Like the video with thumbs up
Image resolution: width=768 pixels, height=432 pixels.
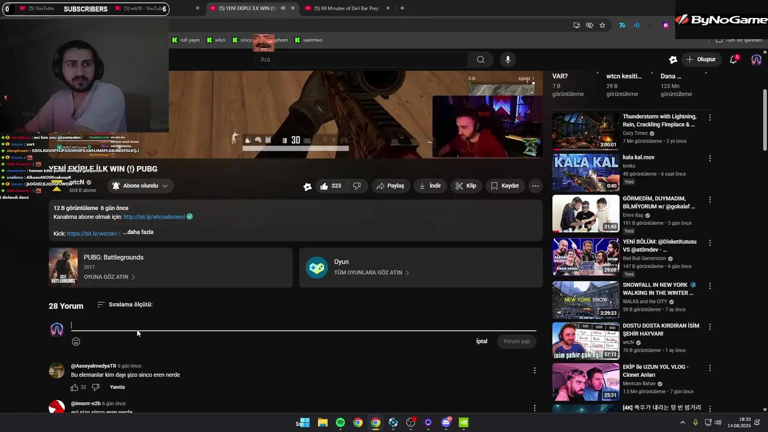(x=331, y=186)
